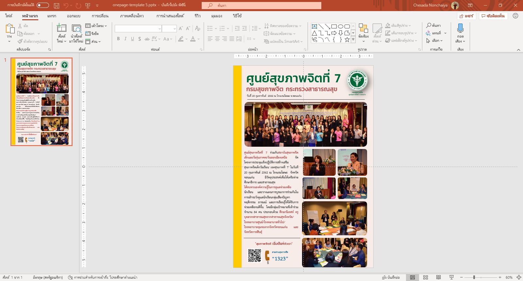Viewport: 523px width, 281px height.
Task: Click the Find (ค้นหา) magnifier icon
Action: [429, 25]
